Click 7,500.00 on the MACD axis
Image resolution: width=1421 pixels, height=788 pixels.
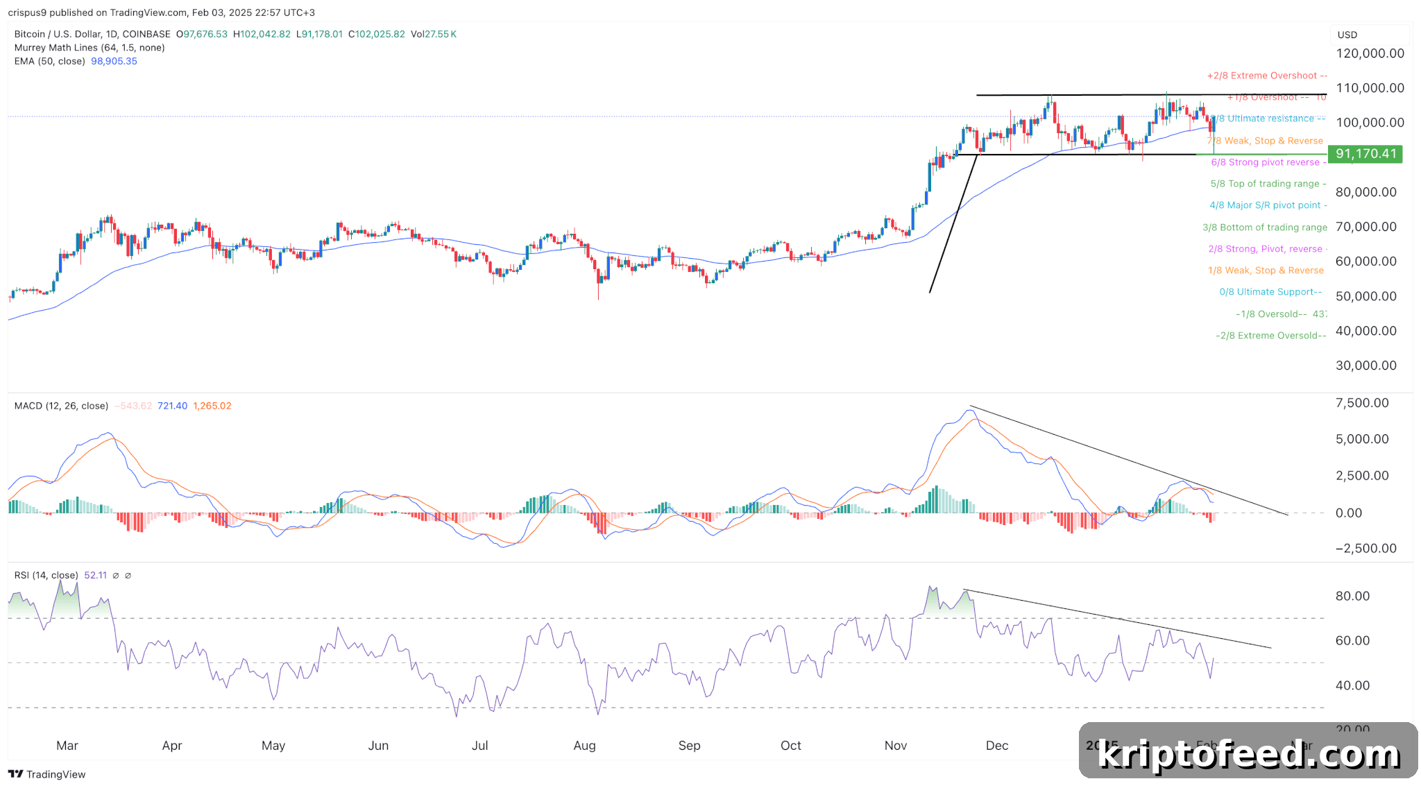[x=1362, y=403]
